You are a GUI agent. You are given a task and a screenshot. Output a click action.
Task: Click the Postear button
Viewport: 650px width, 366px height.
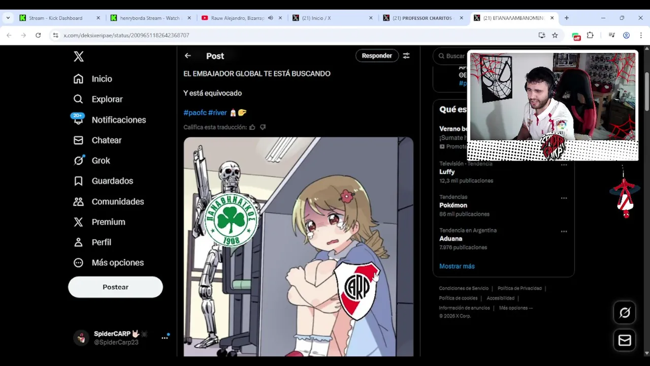click(x=115, y=287)
